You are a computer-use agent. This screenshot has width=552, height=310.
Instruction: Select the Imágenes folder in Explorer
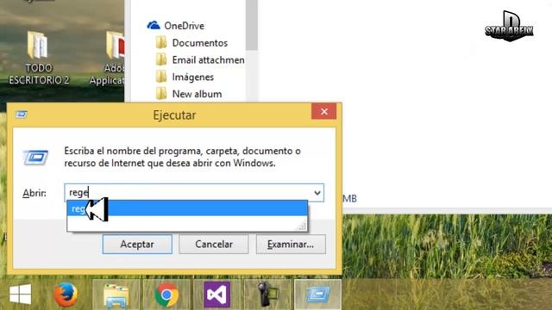(x=185, y=77)
